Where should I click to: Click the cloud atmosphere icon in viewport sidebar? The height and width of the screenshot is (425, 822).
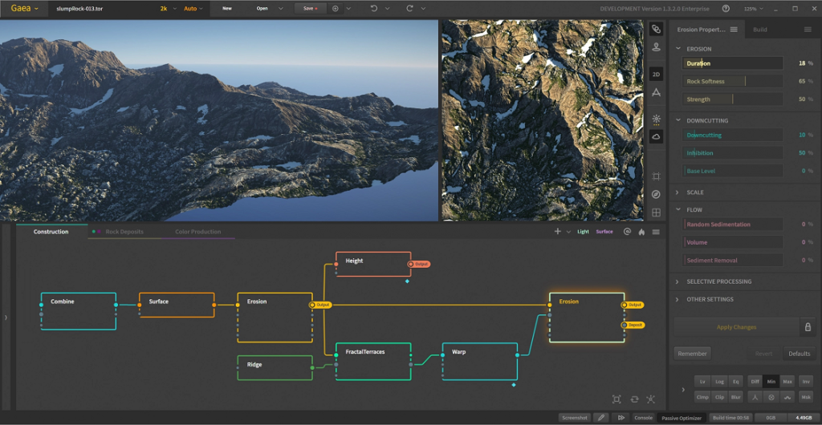click(656, 137)
